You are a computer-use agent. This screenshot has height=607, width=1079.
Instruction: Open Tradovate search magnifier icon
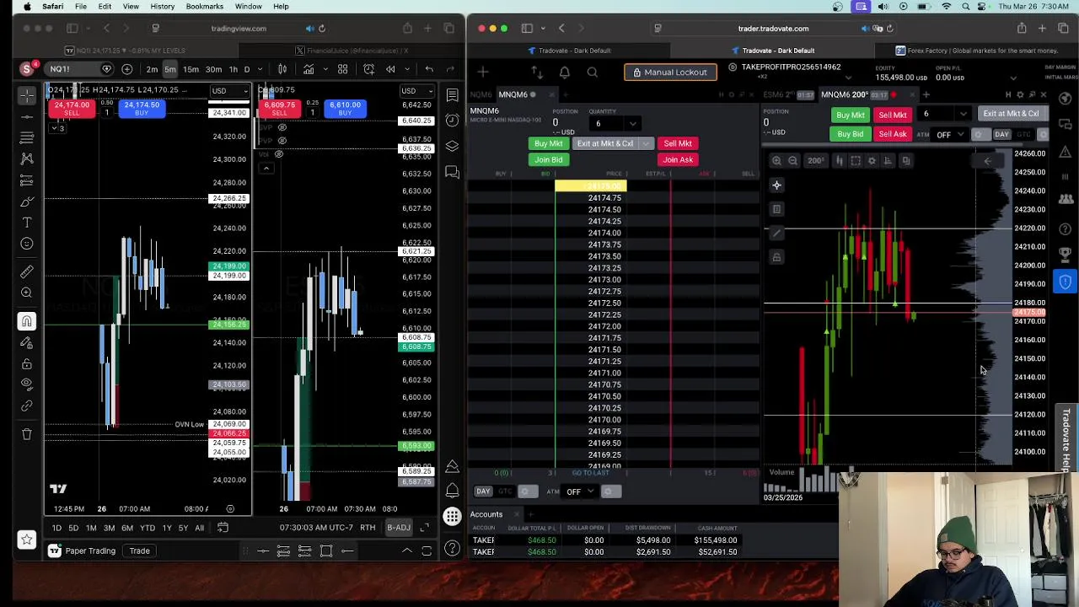[x=592, y=73]
